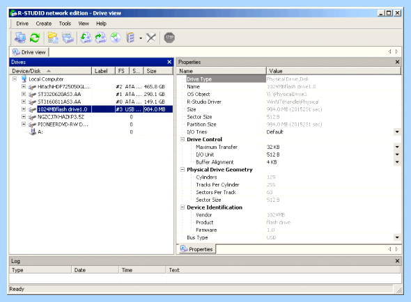Click the Create region disc toolbar icon
This screenshot has height=302, width=411.
116,38
